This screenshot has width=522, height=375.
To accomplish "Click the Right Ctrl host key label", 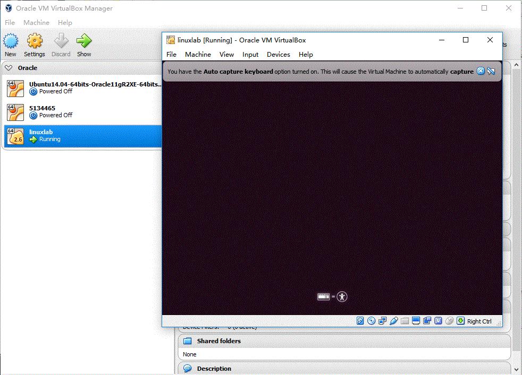I will [x=479, y=321].
